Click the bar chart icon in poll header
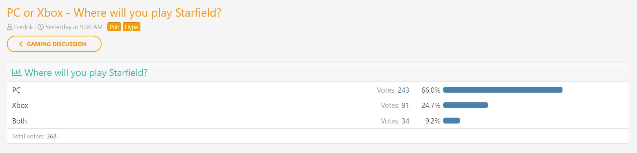This screenshot has height=153, width=637. [17, 73]
